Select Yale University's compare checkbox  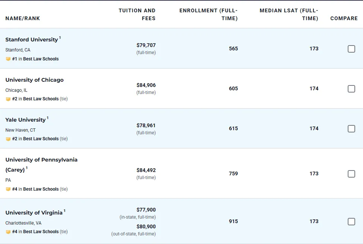[351, 129]
